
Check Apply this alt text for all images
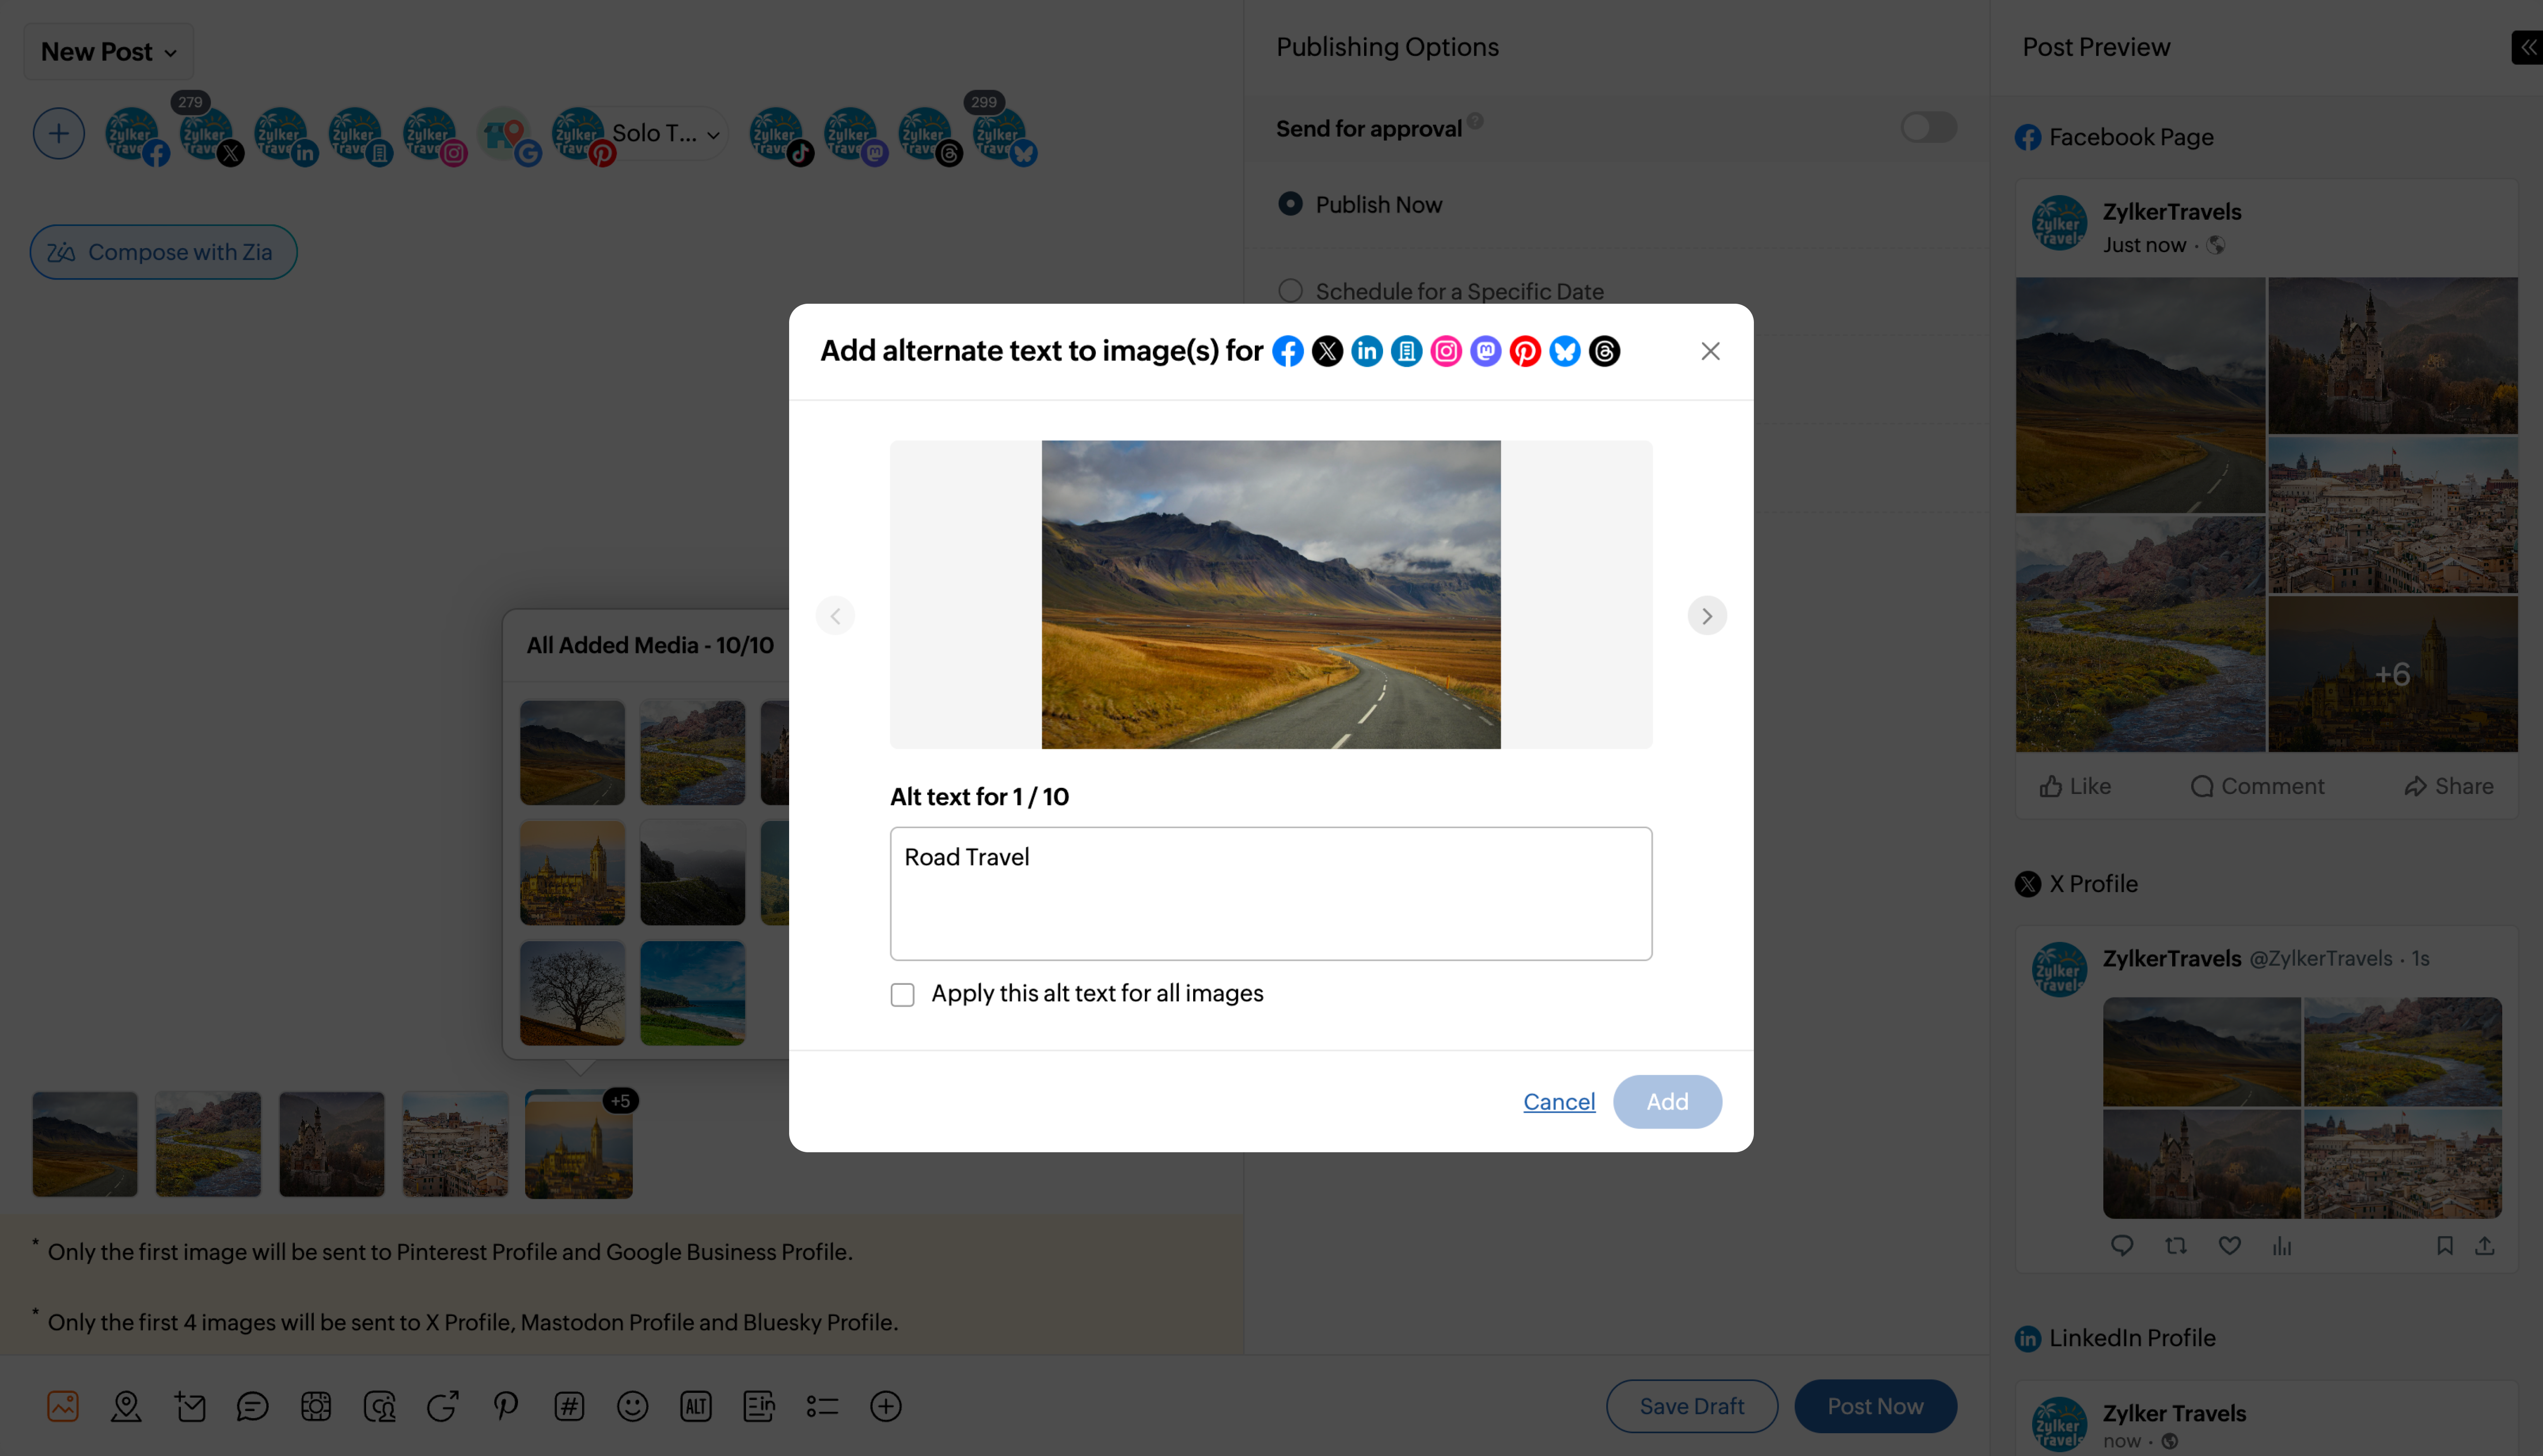903,995
